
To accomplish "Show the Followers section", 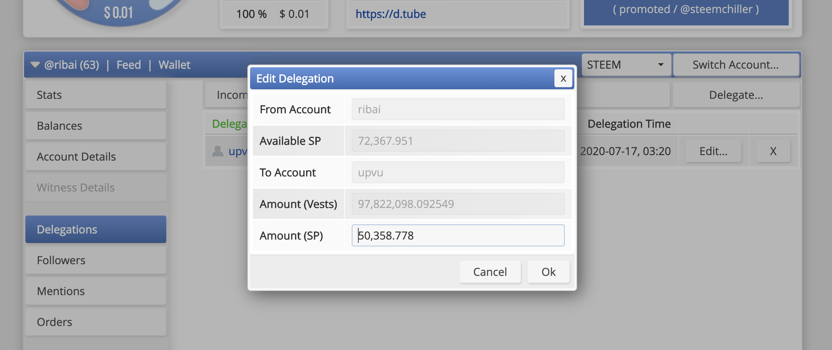I will 95,260.
